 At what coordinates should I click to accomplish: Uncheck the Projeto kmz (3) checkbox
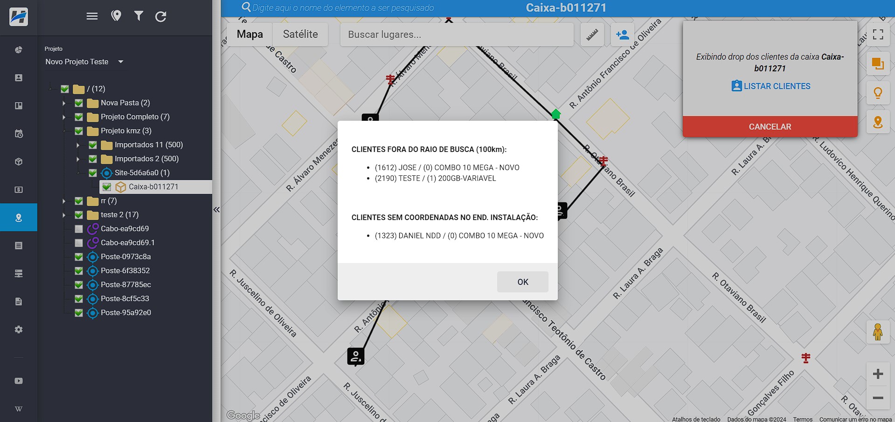(x=79, y=131)
